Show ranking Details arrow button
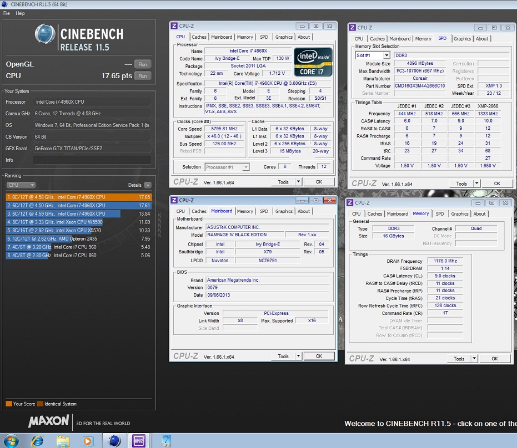Screen dimensions: 517x448 [x=148, y=185]
